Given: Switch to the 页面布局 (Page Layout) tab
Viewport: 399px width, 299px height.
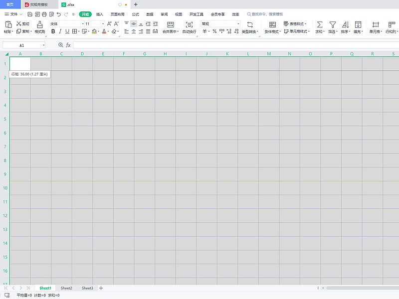Looking at the screenshot, I should pos(118,14).
